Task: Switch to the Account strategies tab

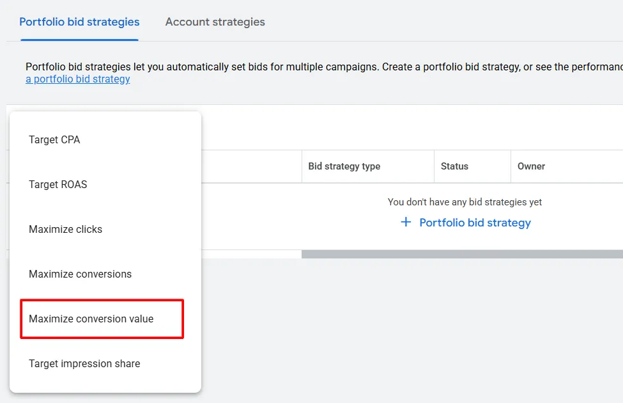Action: coord(215,22)
